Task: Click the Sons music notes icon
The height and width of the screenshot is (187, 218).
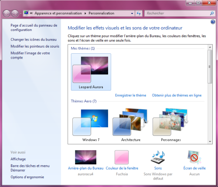Action: 158,157
